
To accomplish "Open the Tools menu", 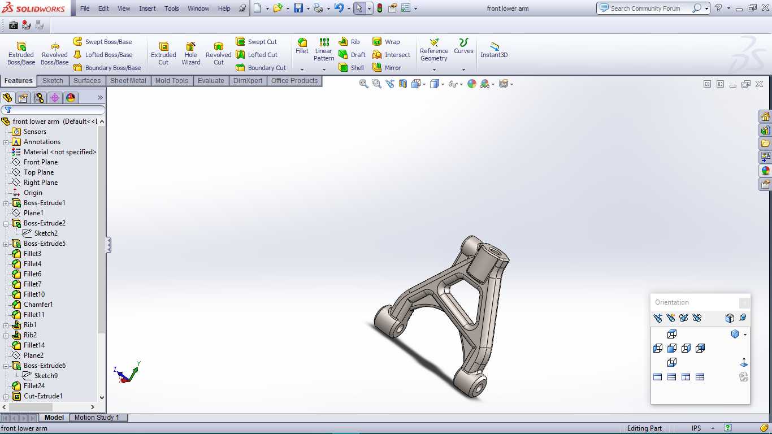I will pos(172,8).
